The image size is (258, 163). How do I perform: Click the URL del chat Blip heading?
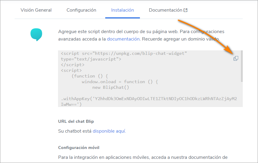point(76,121)
